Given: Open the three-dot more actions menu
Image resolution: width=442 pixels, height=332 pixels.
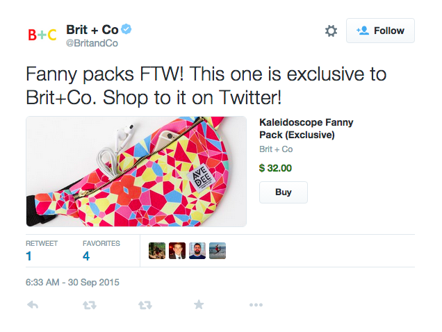Looking at the screenshot, I should (256, 304).
